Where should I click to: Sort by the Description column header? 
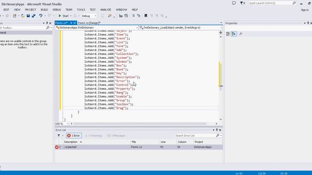[x=97, y=142]
